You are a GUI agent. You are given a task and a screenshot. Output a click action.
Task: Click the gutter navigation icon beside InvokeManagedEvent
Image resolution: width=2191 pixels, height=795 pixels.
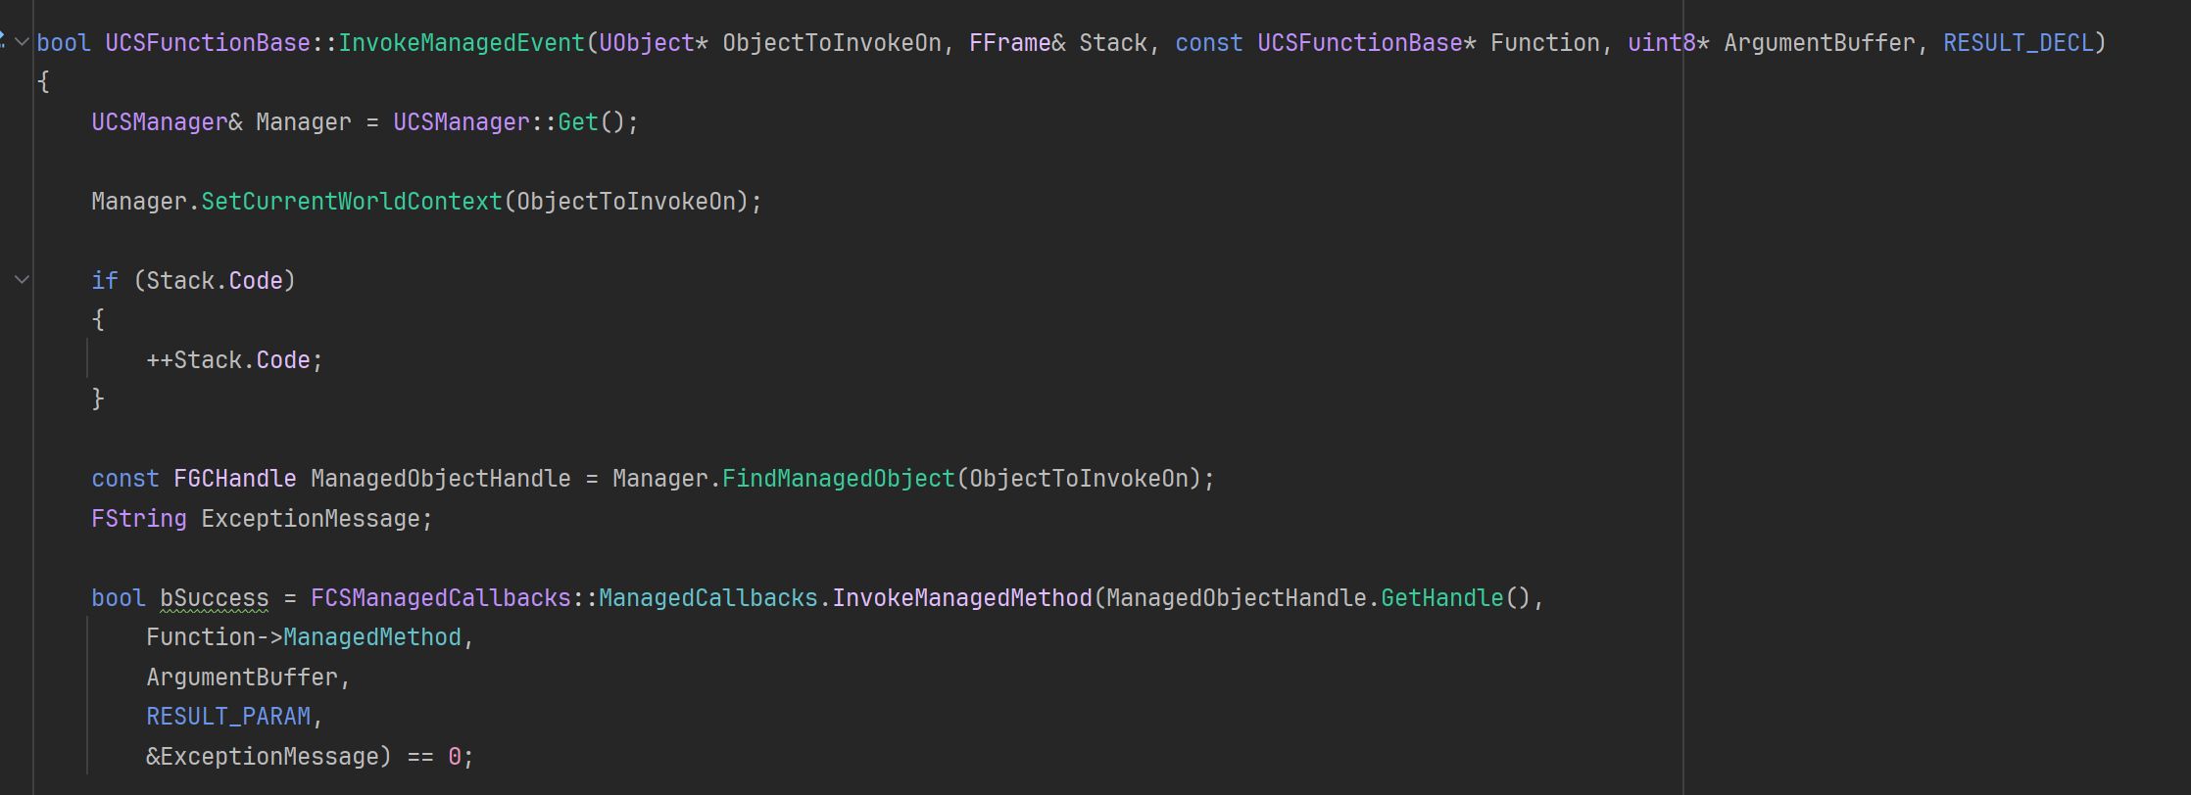[3, 41]
